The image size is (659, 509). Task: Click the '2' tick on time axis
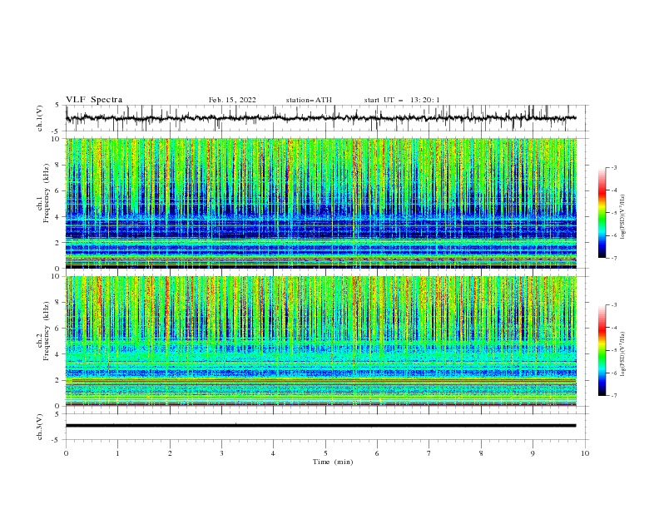click(170, 453)
